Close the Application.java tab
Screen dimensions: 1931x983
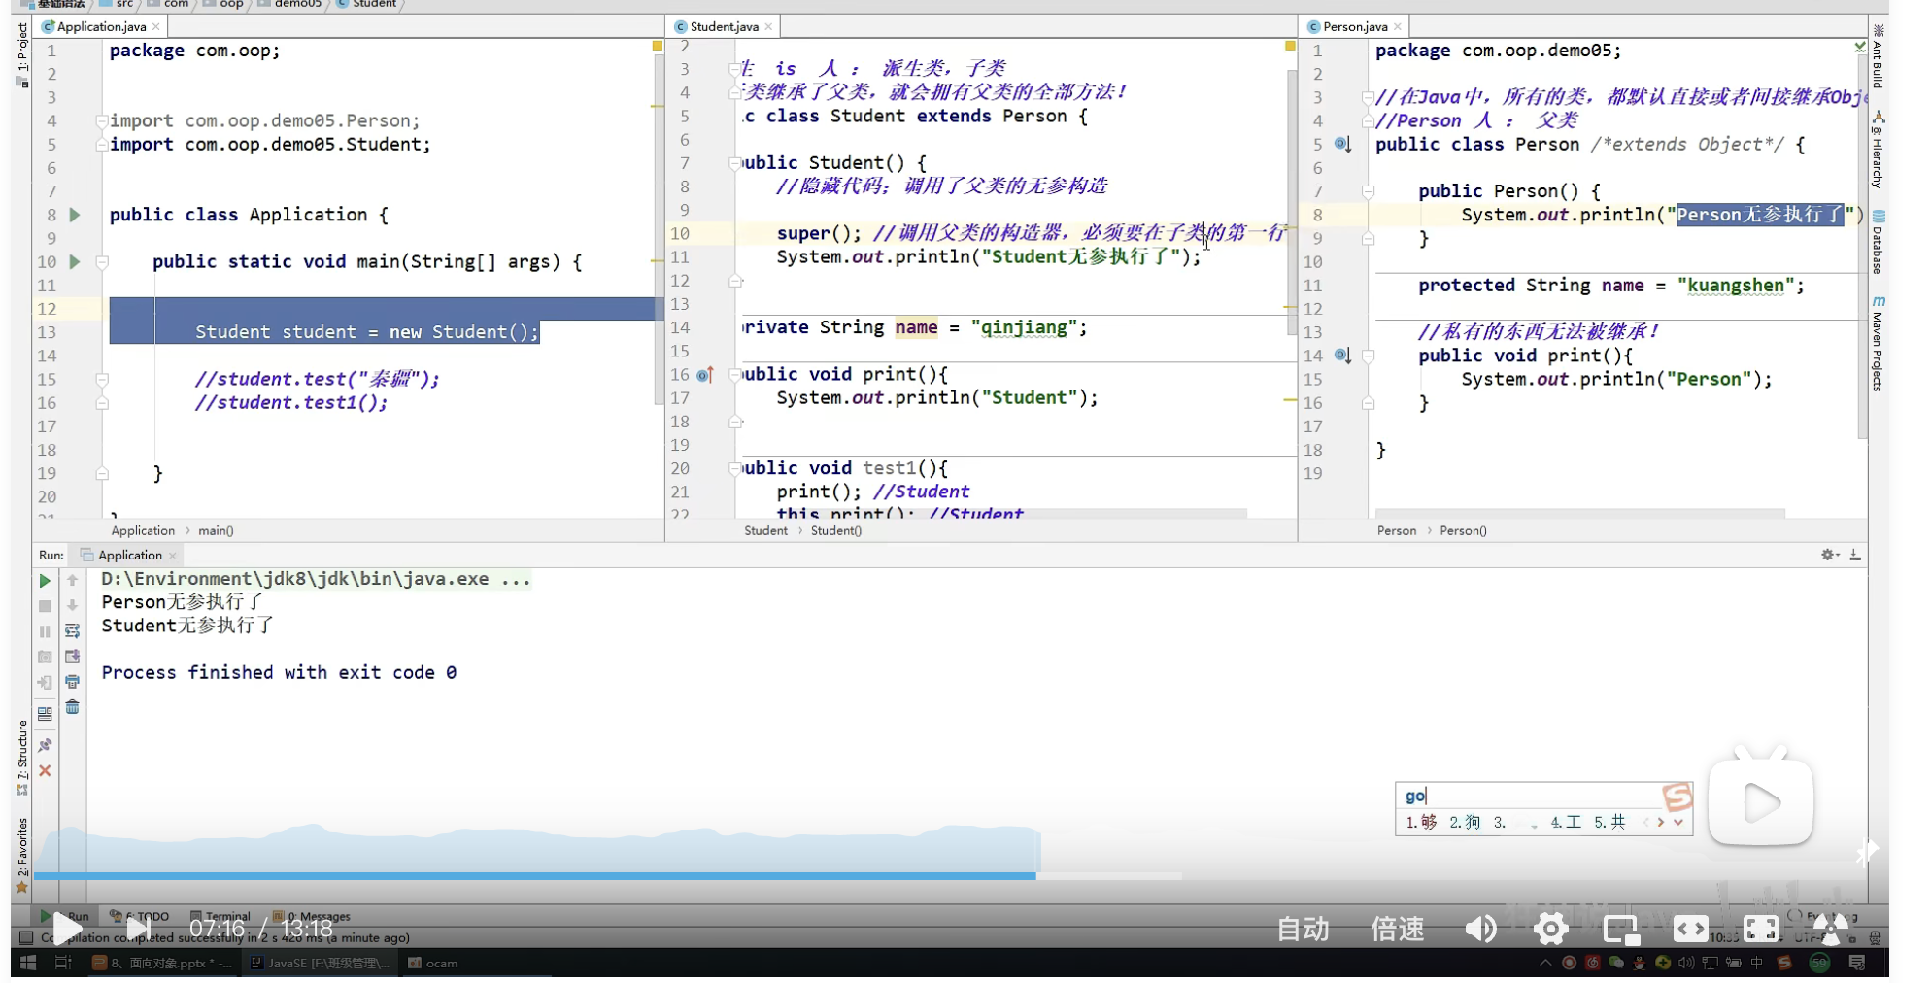pyautogui.click(x=155, y=26)
